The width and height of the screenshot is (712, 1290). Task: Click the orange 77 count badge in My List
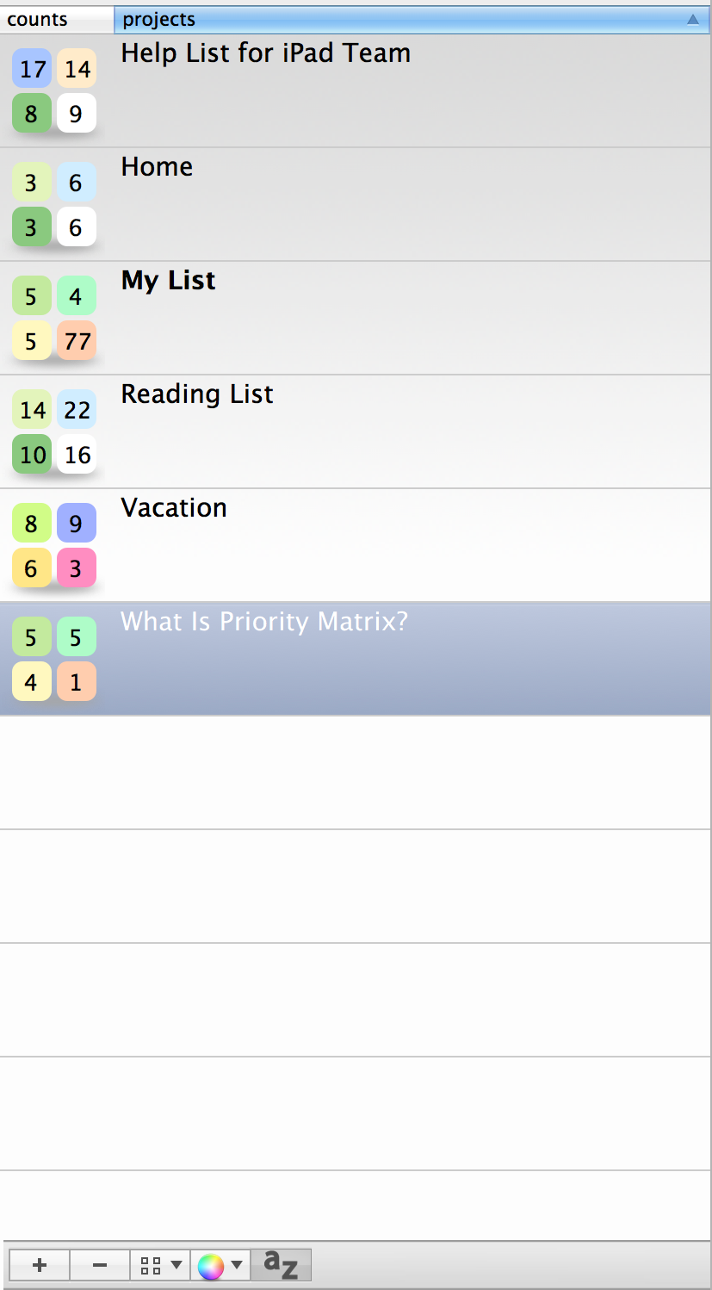[x=77, y=341]
